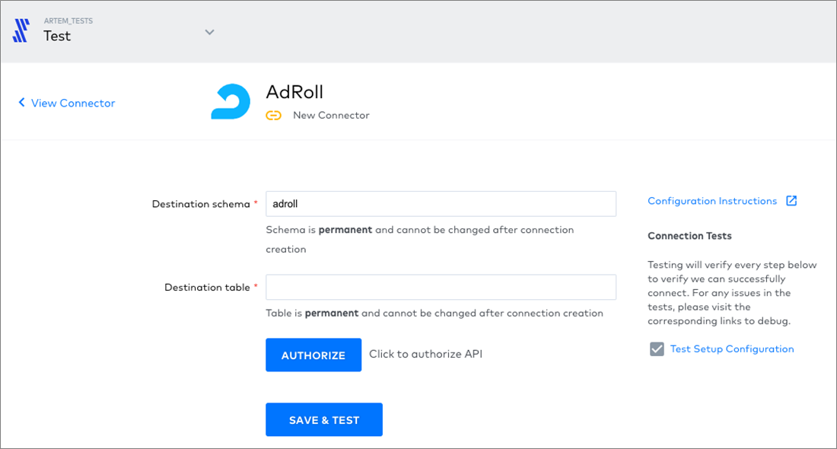Screen dimensions: 837x449
Task: Click the orange link icon beside New Connector
Action: click(273, 116)
